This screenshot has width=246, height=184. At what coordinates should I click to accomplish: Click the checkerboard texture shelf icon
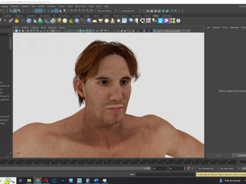tap(142, 21)
